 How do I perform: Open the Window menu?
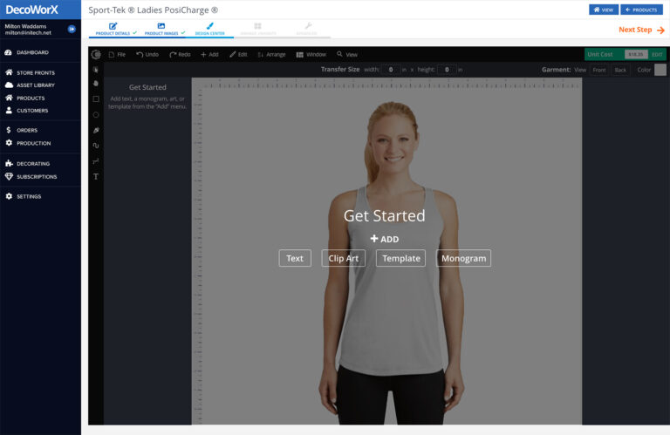tap(311, 54)
